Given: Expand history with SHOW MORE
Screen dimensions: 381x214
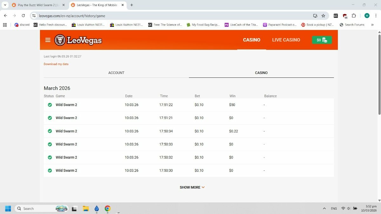Looking at the screenshot, I should pyautogui.click(x=192, y=187).
